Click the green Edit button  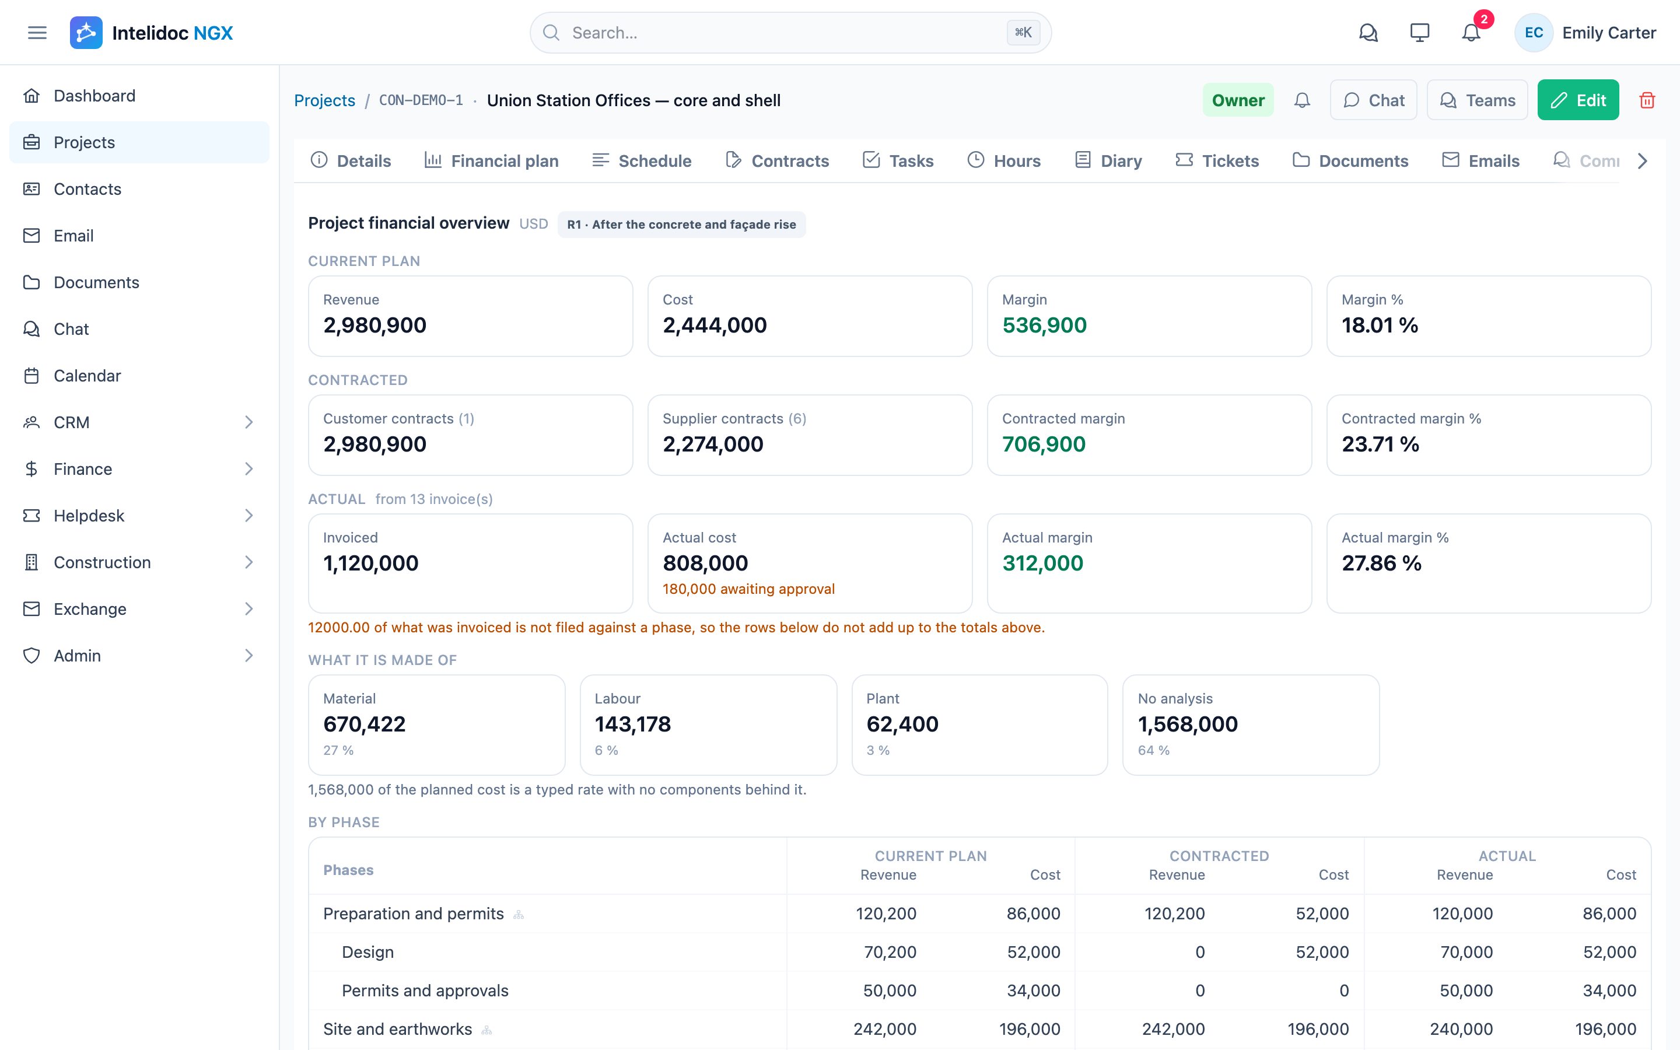[x=1578, y=101]
